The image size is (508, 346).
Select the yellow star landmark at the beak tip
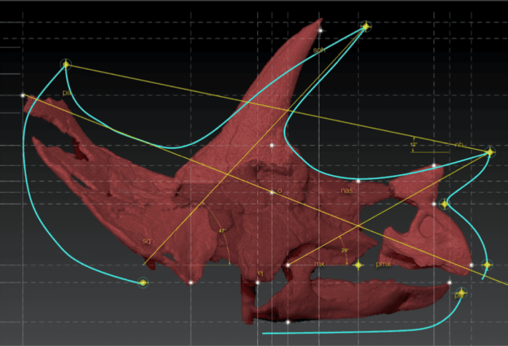(x=487, y=265)
